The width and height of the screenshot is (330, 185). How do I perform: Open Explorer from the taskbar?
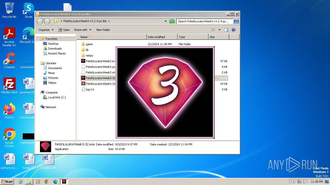point(29,182)
